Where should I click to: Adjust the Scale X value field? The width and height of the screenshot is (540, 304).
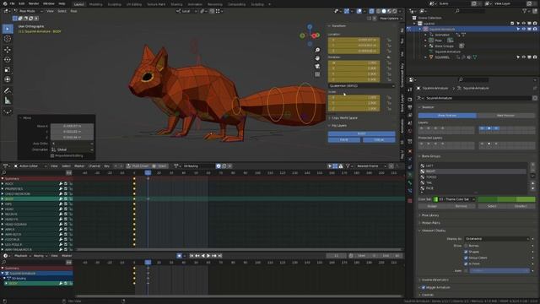click(354, 98)
